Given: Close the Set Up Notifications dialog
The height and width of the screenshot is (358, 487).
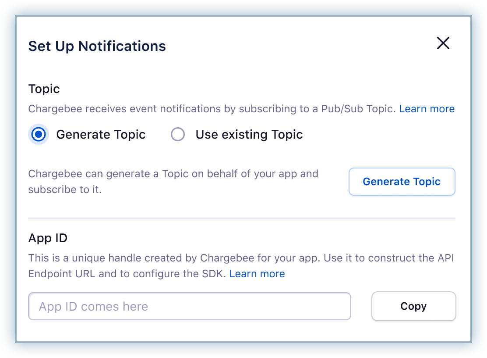Looking at the screenshot, I should tap(443, 43).
